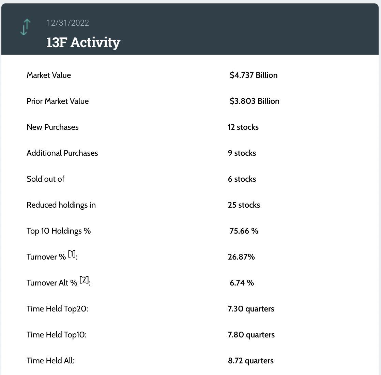The width and height of the screenshot is (381, 375).
Task: Click the 12/31/2022 date label
Action: click(68, 23)
